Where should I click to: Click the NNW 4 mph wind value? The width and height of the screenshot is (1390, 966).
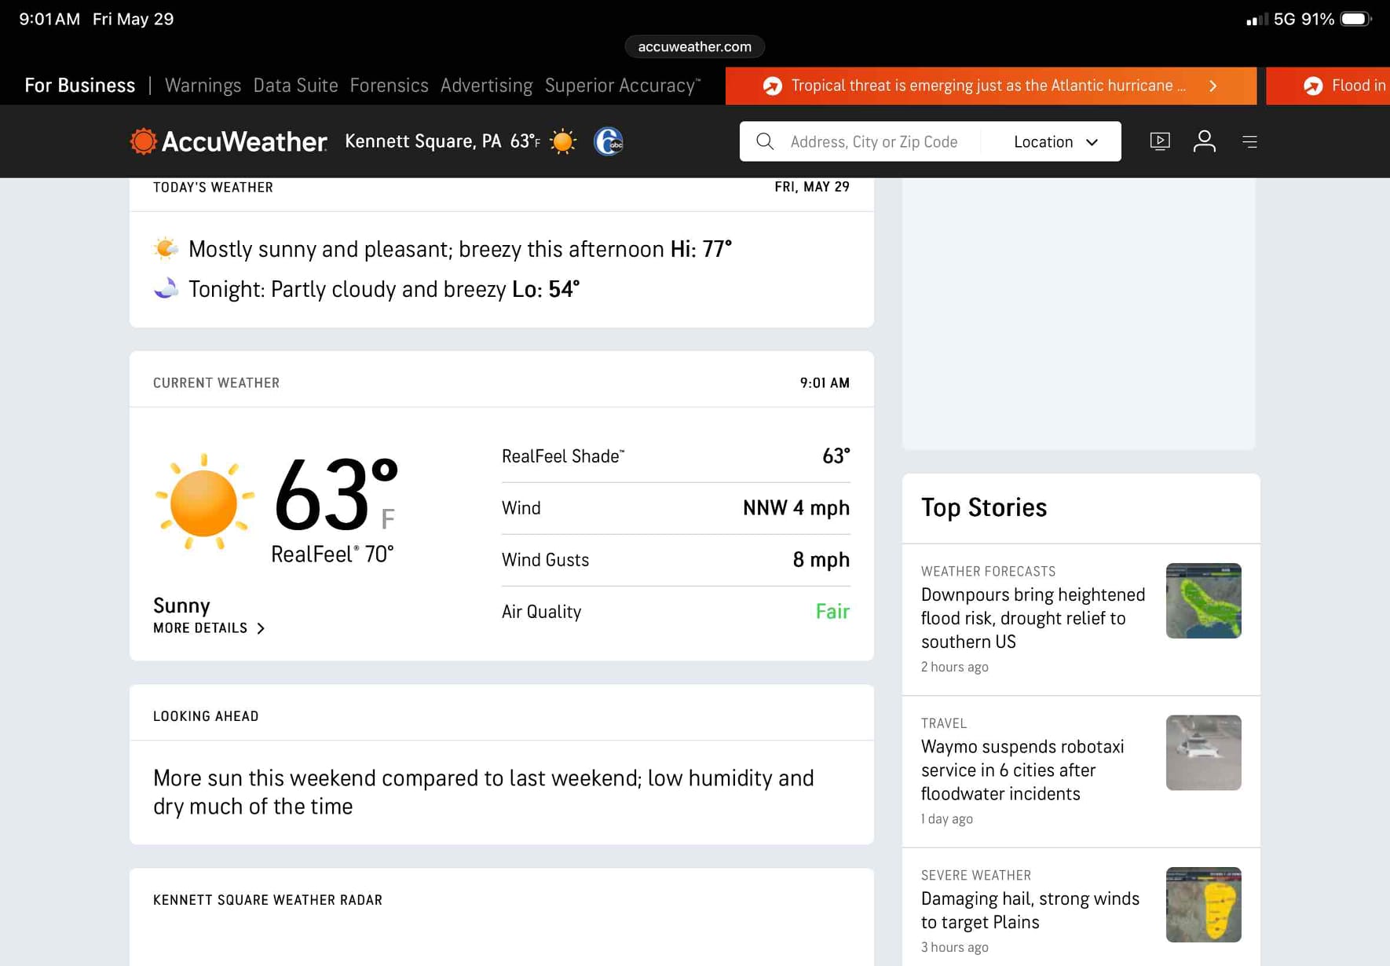[796, 508]
